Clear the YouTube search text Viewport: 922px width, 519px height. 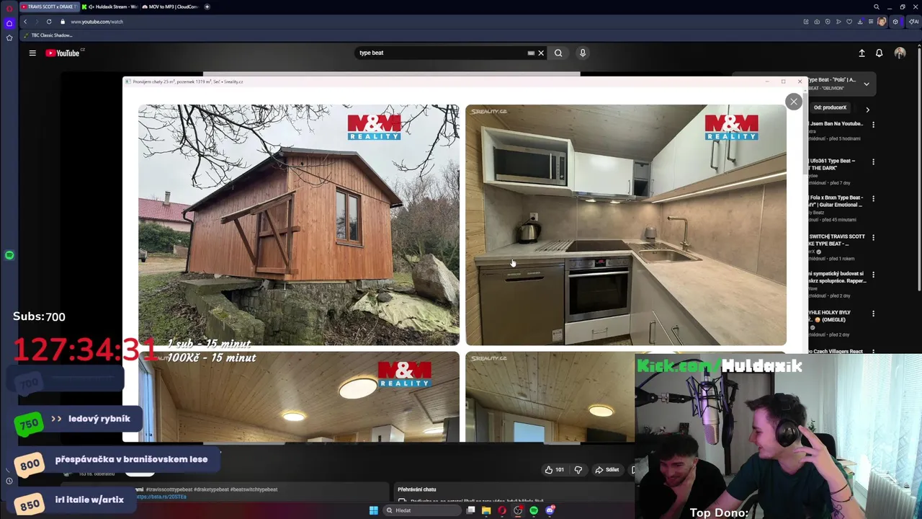pyautogui.click(x=541, y=53)
